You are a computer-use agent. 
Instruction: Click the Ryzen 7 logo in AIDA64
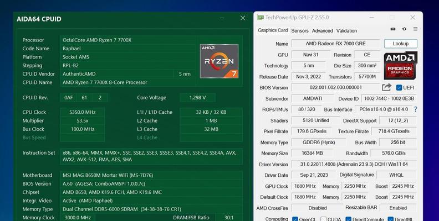pyautogui.click(x=219, y=61)
